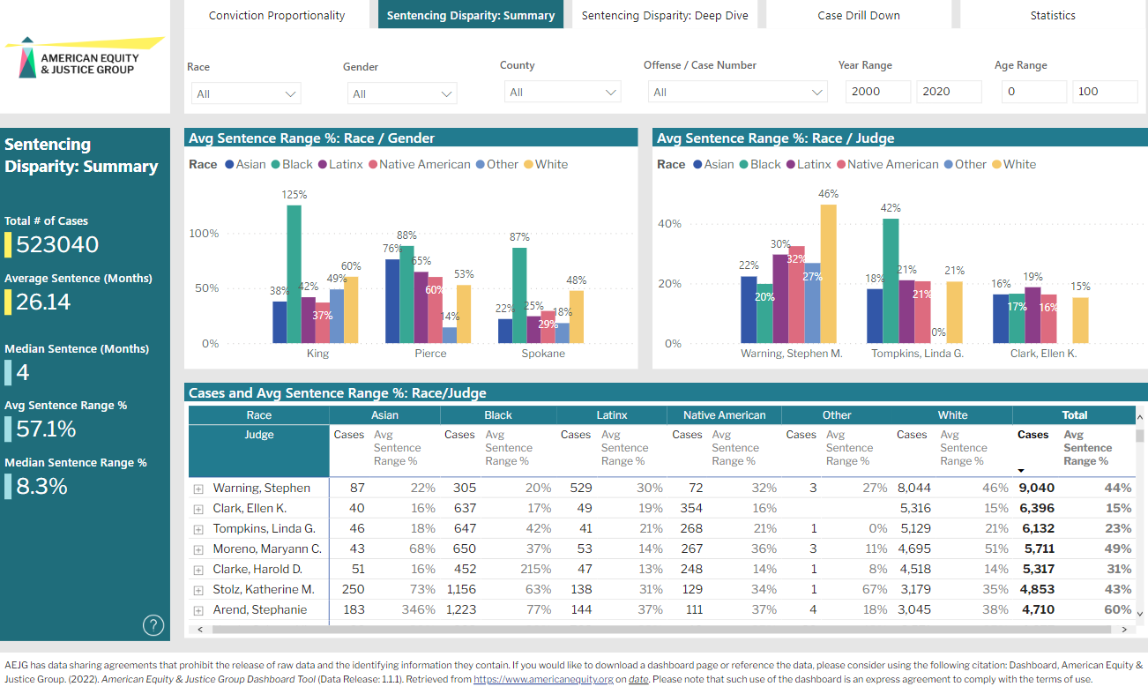Open the Race filter dropdown
This screenshot has height=694, width=1148.
tap(246, 93)
